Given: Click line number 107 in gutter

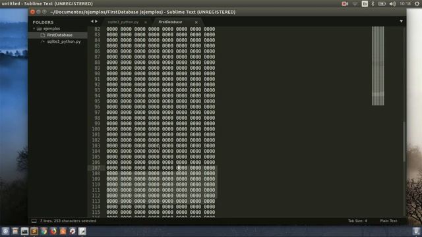Looking at the screenshot, I should (x=96, y=168).
